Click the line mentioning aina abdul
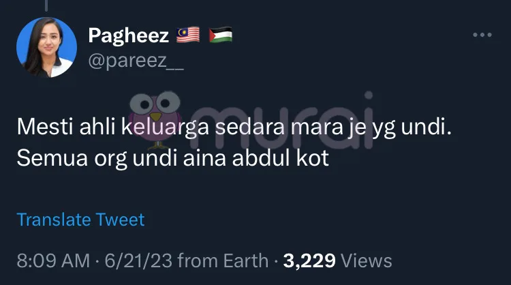This screenshot has height=285, width=511. tap(173, 158)
